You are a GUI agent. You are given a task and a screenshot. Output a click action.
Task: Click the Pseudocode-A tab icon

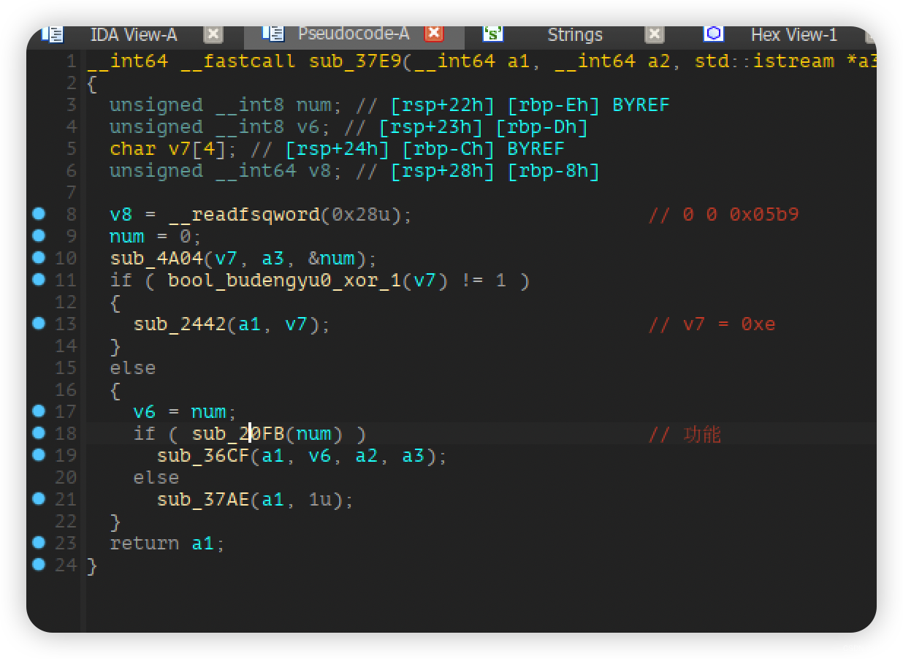(x=273, y=34)
